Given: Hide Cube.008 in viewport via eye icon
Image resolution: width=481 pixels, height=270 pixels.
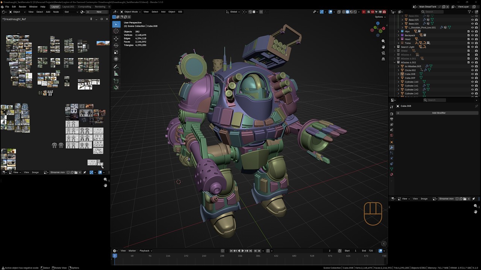Looking at the screenshot, I should point(472,74).
